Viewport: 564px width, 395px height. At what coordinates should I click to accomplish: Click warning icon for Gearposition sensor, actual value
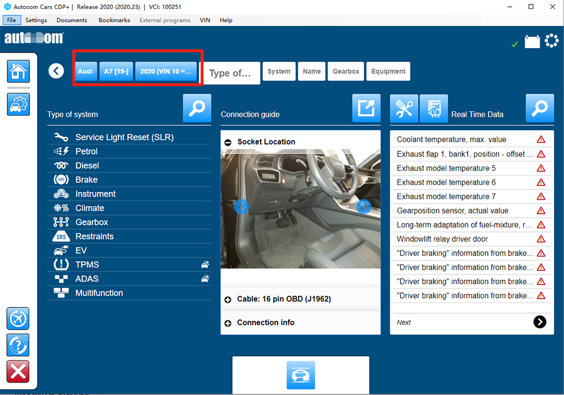point(541,210)
